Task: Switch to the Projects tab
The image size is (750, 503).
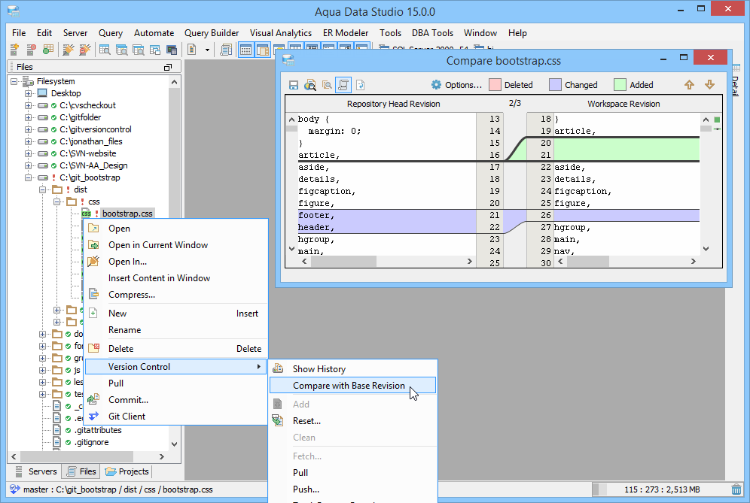Action: click(x=127, y=471)
